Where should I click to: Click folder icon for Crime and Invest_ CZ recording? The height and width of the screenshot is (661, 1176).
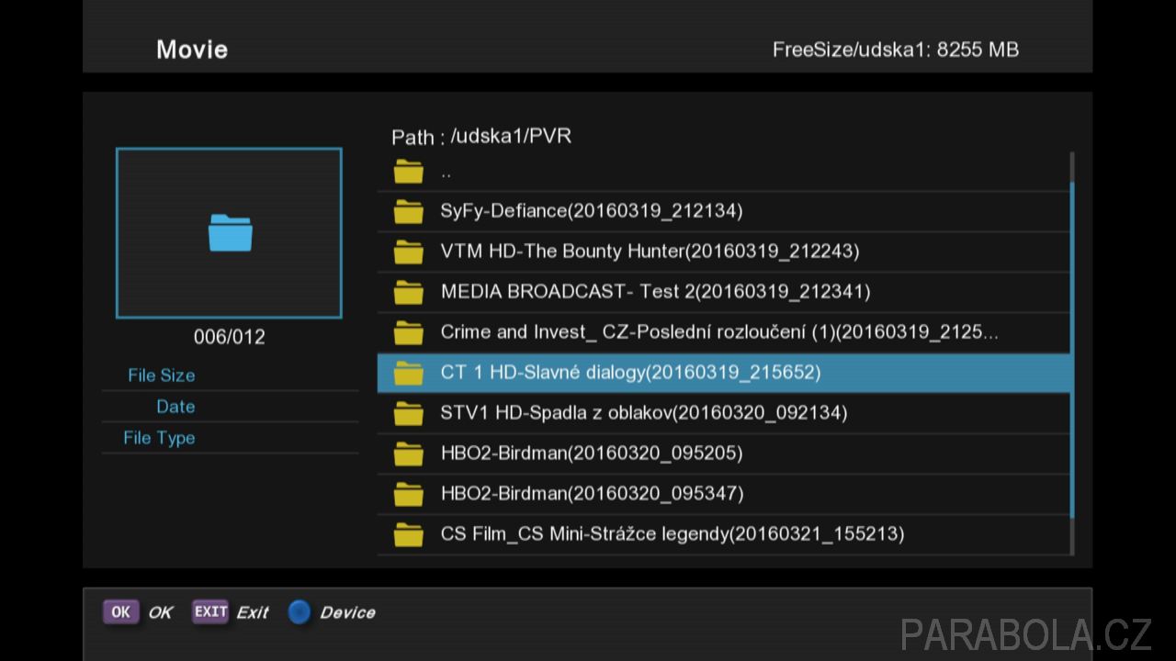click(x=409, y=332)
